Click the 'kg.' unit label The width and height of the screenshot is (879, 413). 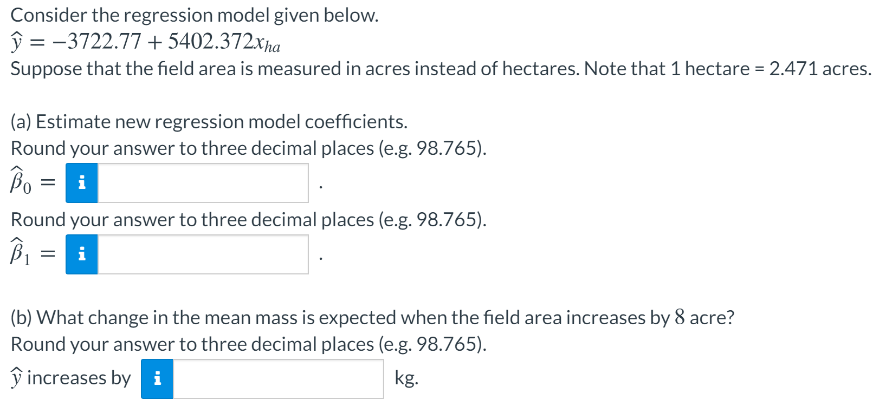(406, 378)
